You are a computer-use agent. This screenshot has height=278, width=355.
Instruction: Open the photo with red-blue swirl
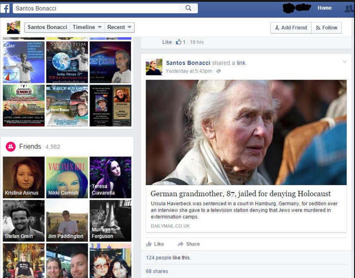(x=111, y=62)
